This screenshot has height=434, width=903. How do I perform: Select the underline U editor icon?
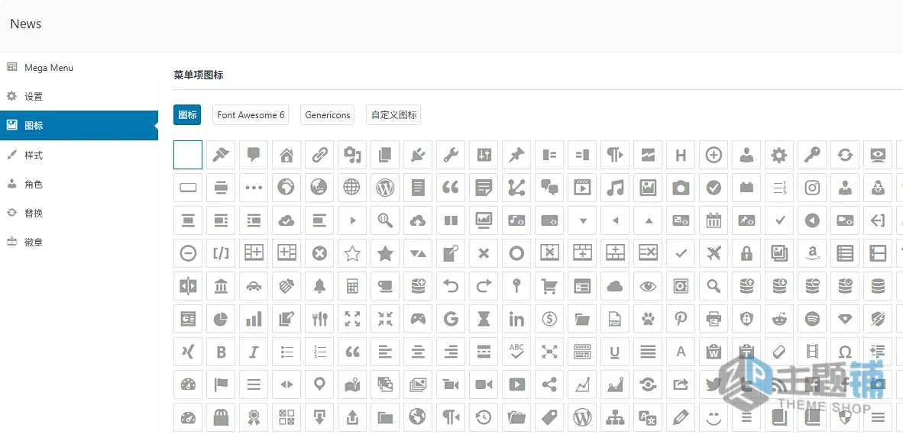click(615, 351)
